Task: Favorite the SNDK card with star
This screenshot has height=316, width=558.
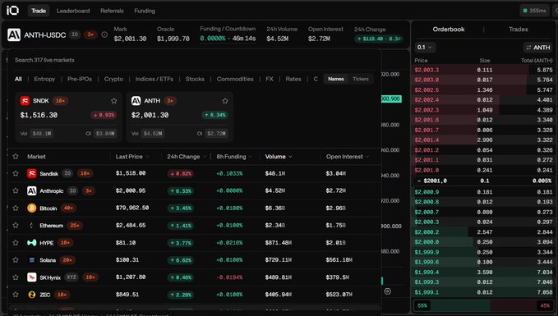Action: (x=114, y=101)
